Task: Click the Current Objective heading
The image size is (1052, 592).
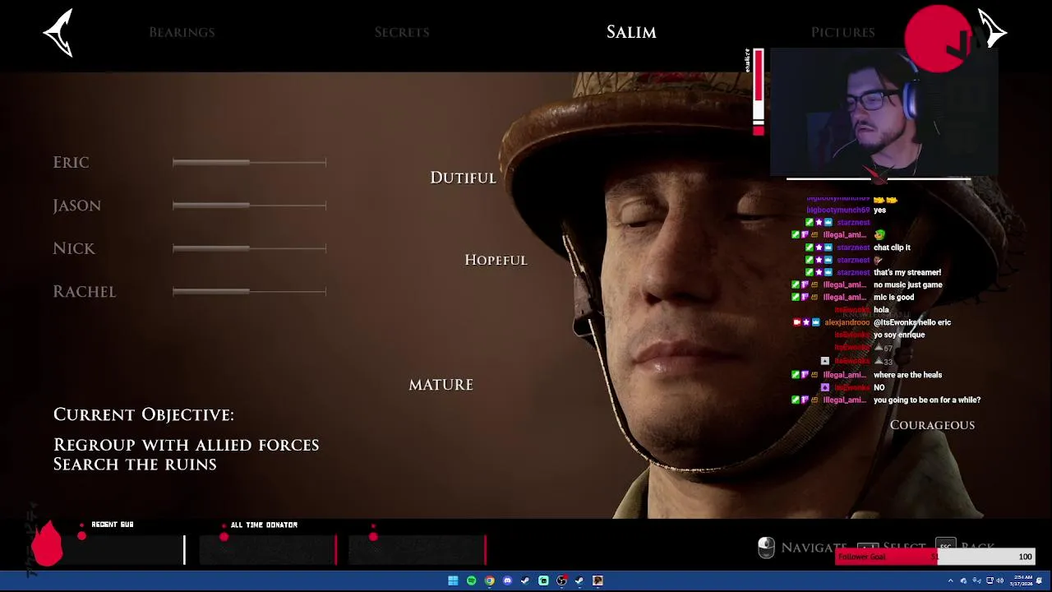Action: (x=144, y=414)
